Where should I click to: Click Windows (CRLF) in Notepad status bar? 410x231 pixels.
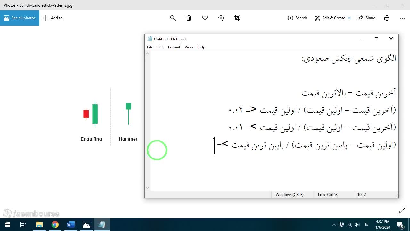point(290,195)
